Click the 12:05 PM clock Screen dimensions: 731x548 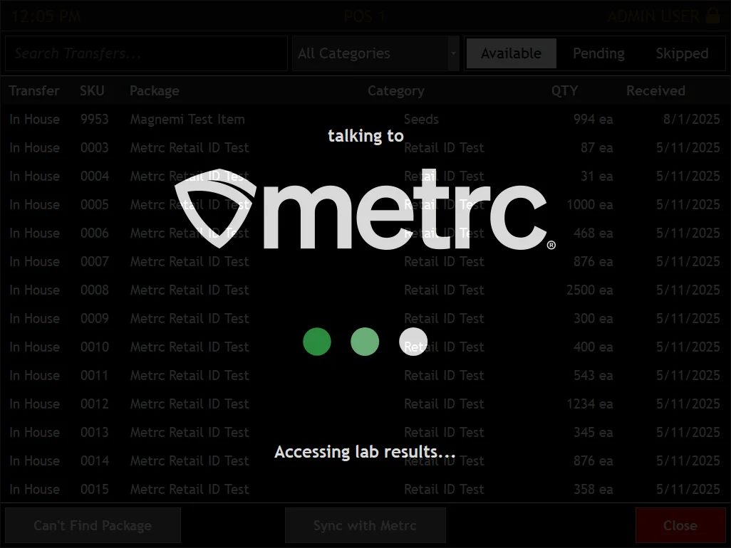(x=46, y=16)
